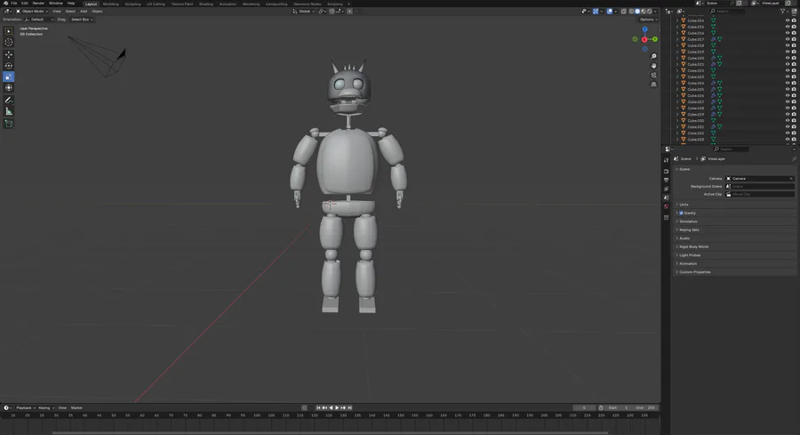The image size is (800, 435).
Task: Select the Rotate tool
Action: (x=9, y=65)
